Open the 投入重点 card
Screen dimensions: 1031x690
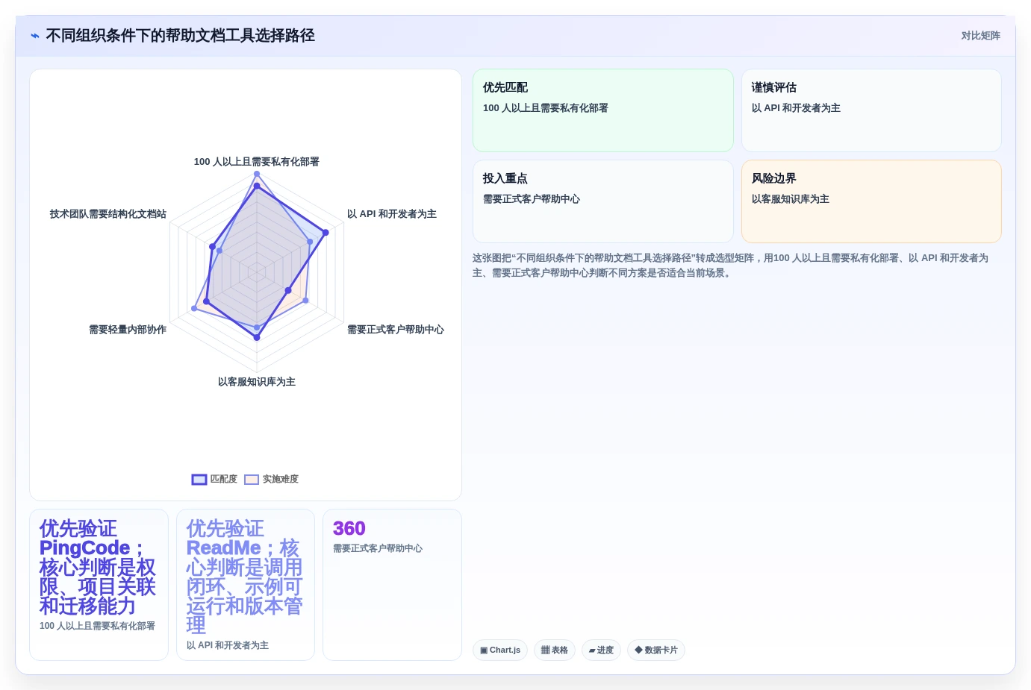click(603, 201)
